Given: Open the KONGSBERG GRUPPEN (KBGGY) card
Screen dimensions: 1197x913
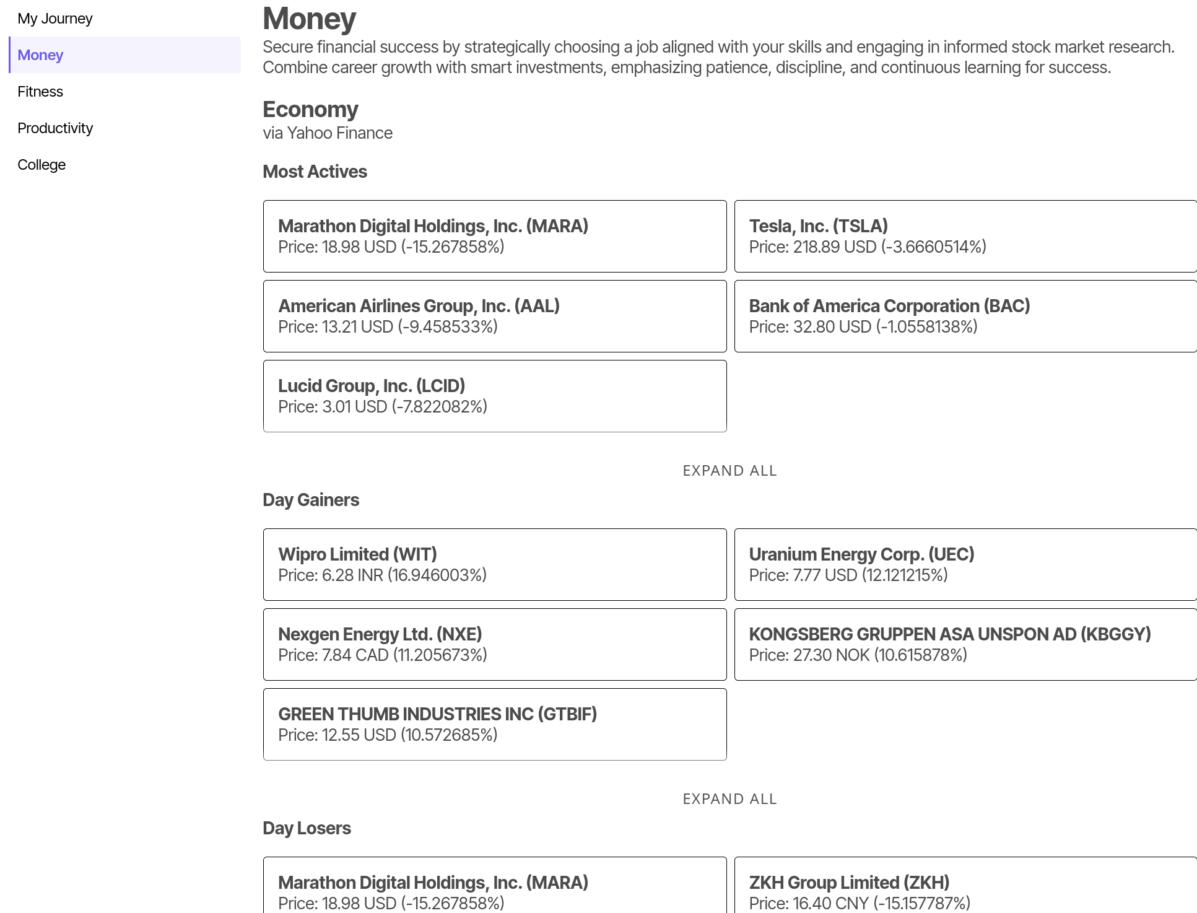Looking at the screenshot, I should pos(965,644).
